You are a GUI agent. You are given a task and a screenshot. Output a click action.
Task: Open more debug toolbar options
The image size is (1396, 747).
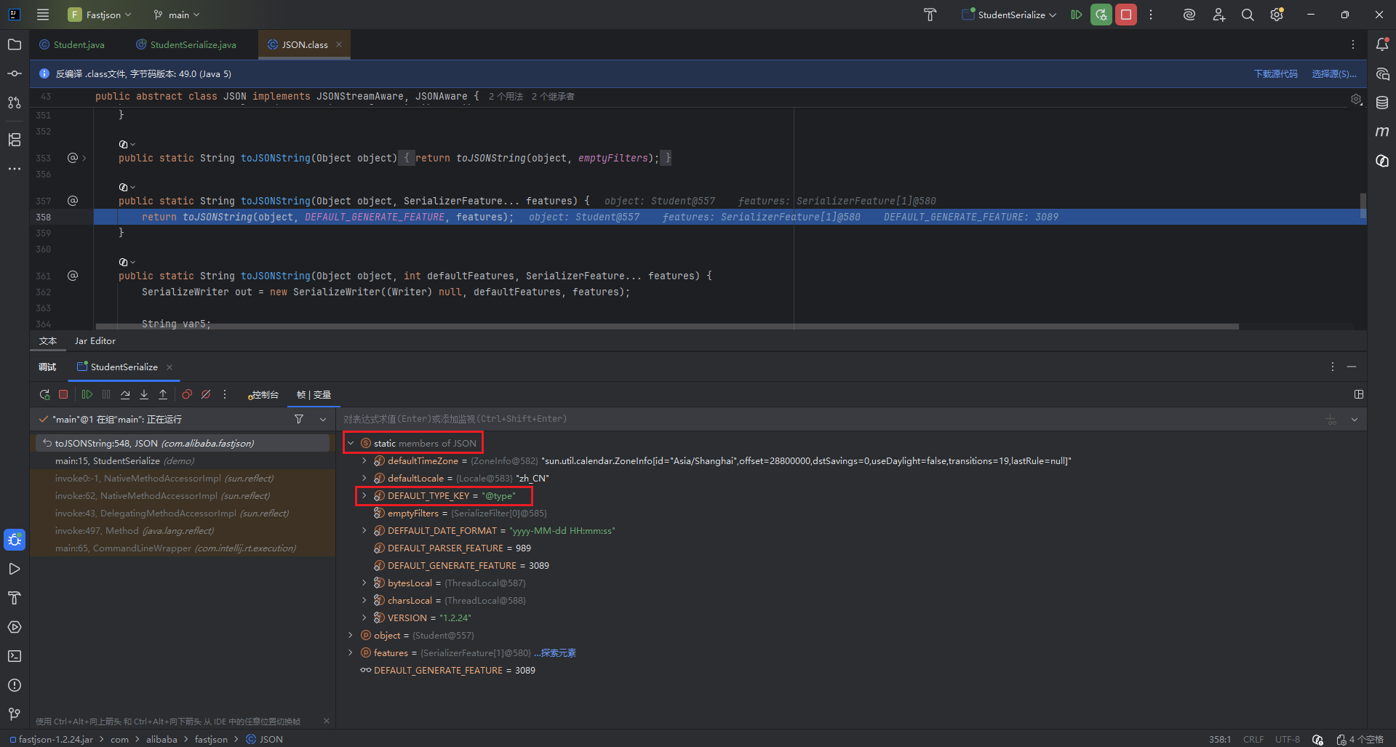point(225,394)
